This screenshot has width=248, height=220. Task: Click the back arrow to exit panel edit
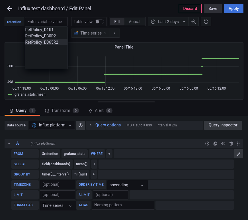(9, 8)
